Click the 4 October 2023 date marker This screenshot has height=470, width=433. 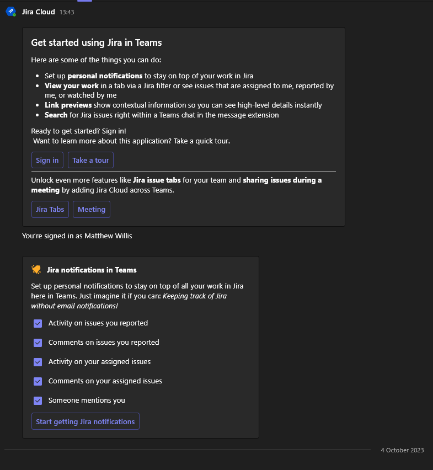tap(402, 450)
